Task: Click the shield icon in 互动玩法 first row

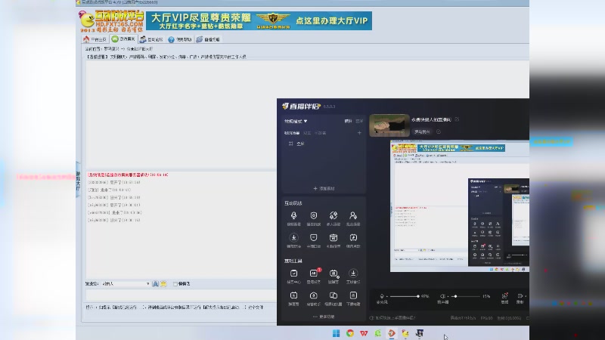Action: [x=313, y=215]
